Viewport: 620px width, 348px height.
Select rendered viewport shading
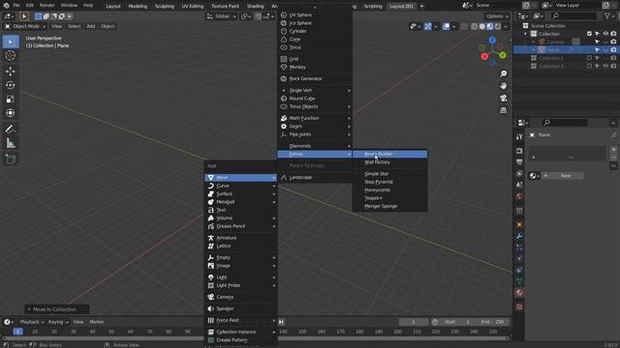tap(498, 26)
